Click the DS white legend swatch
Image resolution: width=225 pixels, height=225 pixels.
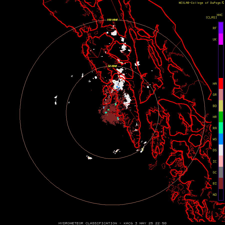(x=221, y=150)
